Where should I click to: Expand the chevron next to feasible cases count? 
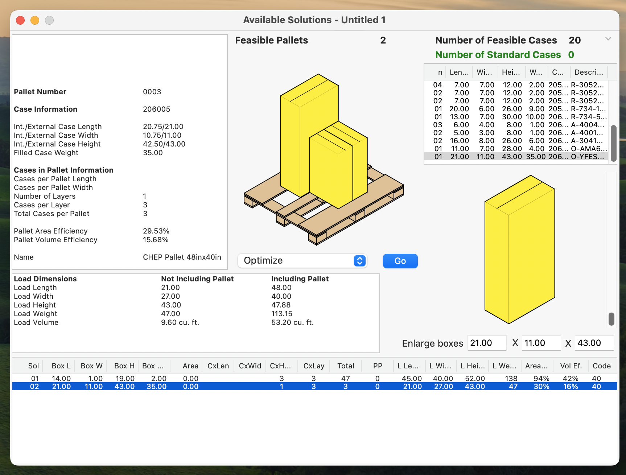(608, 39)
